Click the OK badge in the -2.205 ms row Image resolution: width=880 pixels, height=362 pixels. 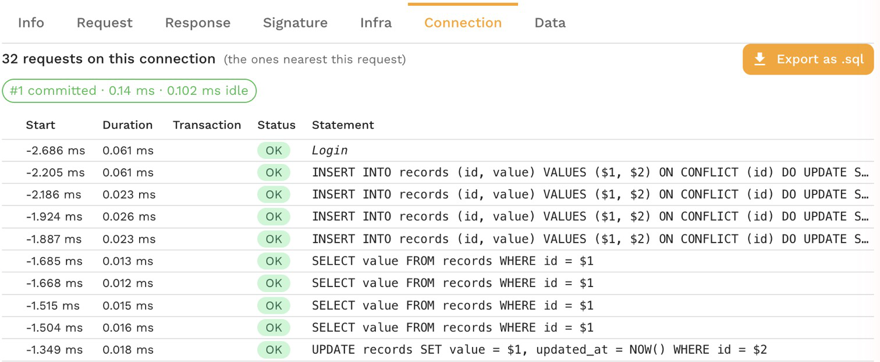tap(274, 172)
